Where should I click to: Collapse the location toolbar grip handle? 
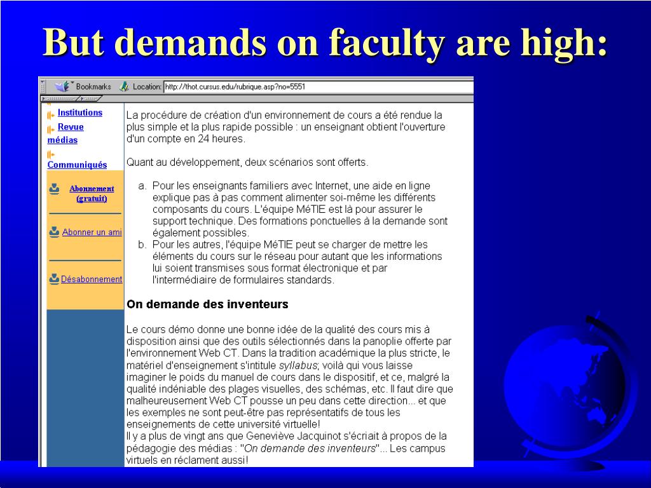click(43, 86)
